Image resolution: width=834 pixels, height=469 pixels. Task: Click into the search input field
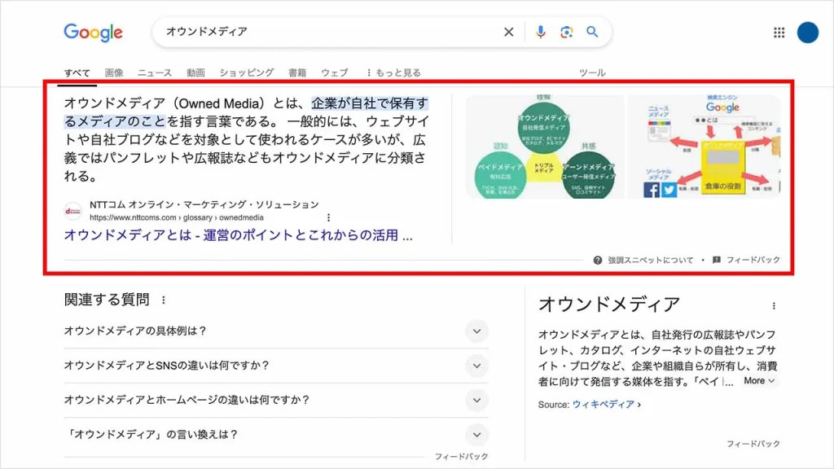326,33
